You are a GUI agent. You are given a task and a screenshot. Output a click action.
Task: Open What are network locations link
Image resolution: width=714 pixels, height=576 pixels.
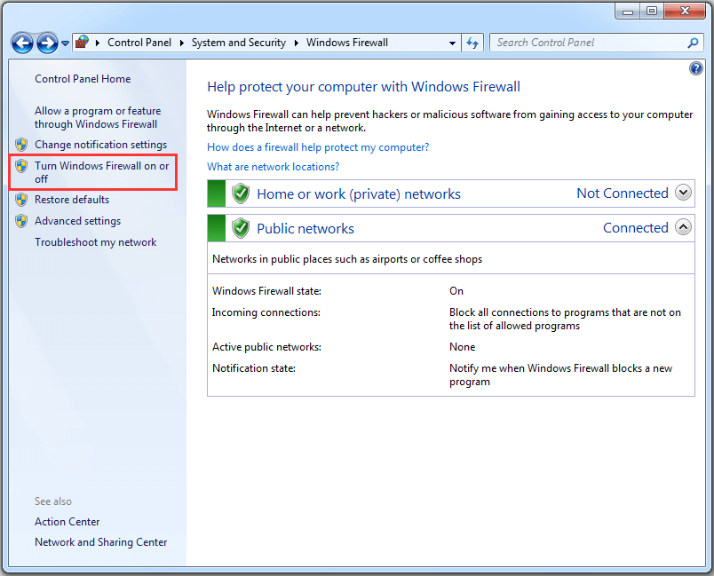click(x=274, y=167)
